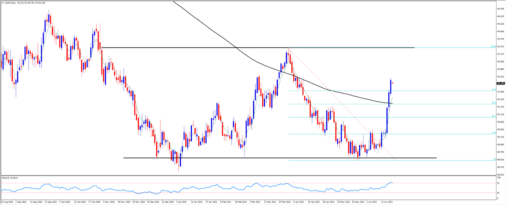Screen dimensions: 506x205
Task: Select the 0.0 Fibonacci level label
Action: point(494,159)
